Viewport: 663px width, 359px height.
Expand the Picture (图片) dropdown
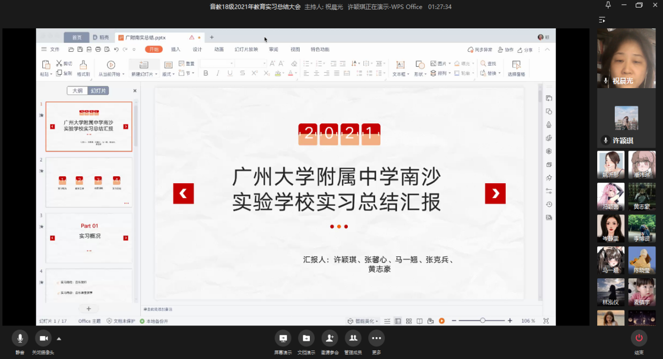point(450,64)
